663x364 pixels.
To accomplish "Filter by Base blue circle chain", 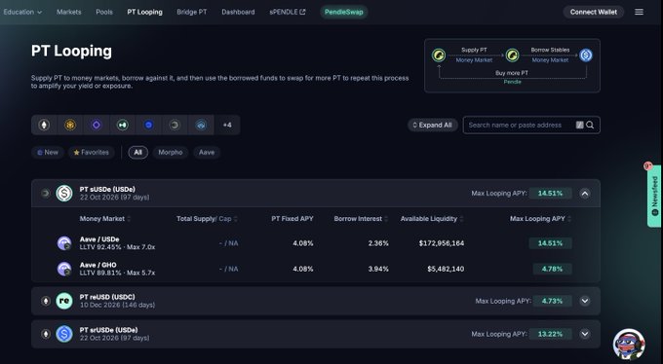I will click(148, 125).
